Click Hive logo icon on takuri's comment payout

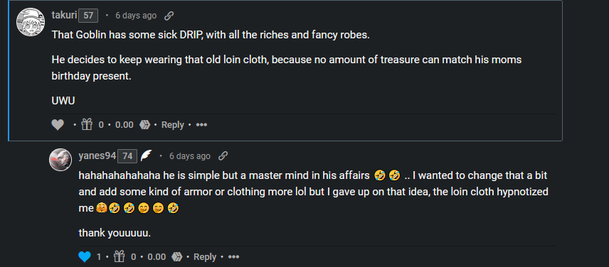(144, 125)
